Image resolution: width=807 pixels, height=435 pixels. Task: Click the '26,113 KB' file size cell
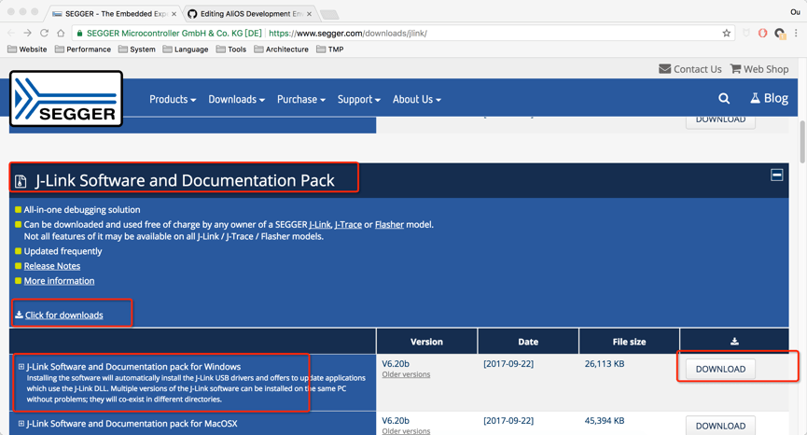(x=605, y=364)
